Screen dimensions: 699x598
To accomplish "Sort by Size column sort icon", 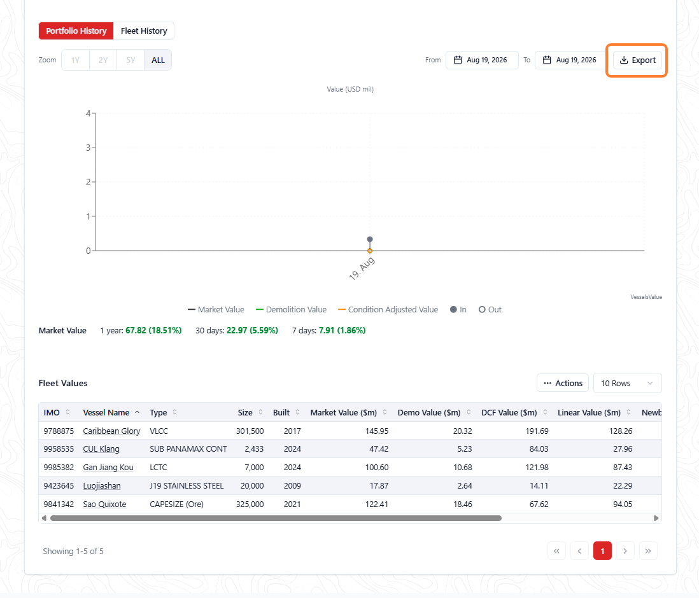I will (260, 412).
